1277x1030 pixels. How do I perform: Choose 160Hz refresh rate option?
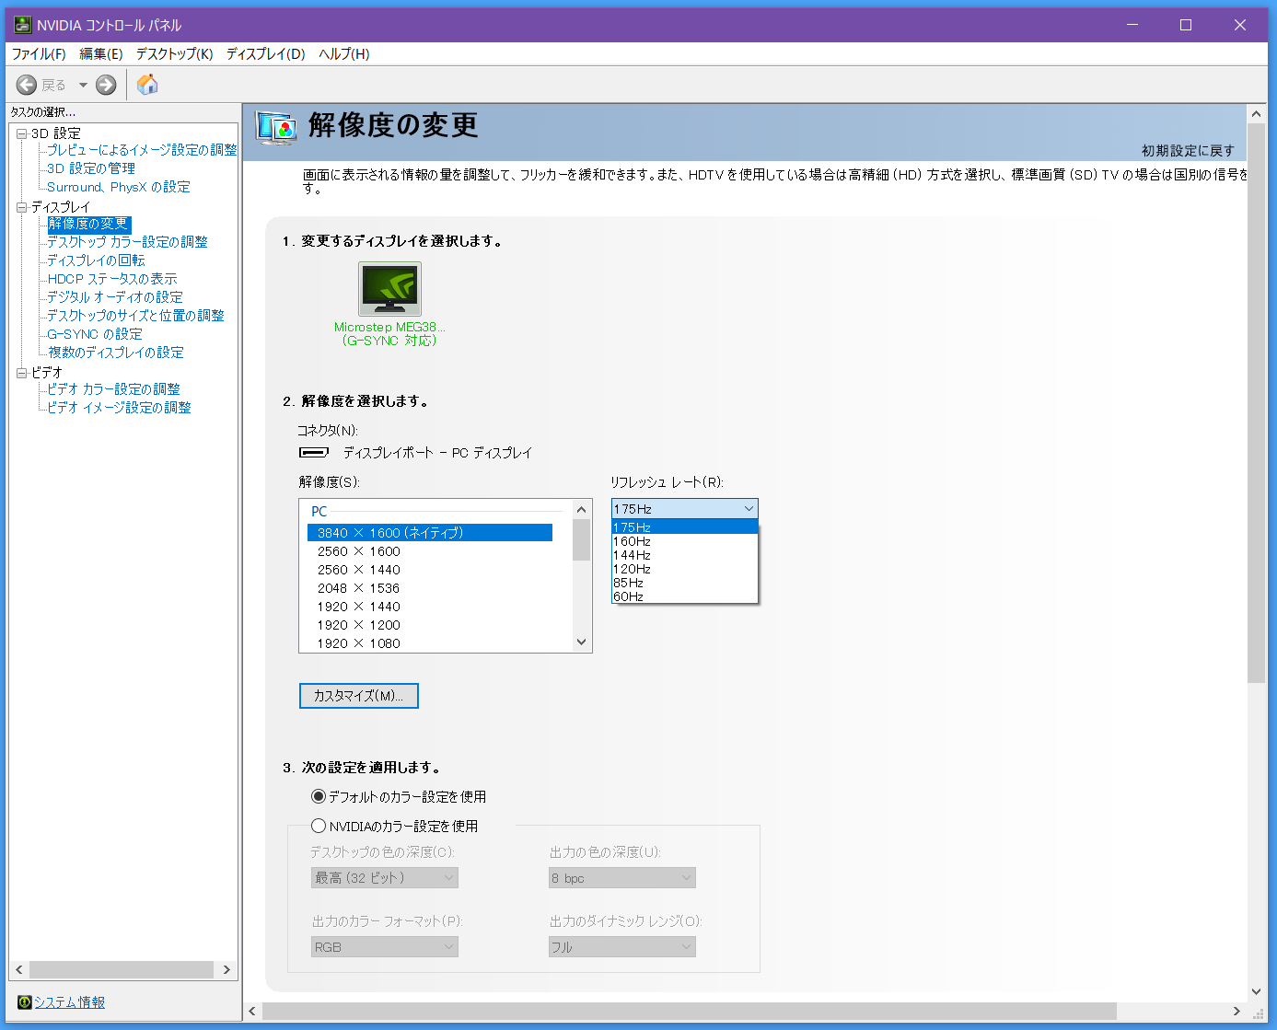tap(685, 541)
